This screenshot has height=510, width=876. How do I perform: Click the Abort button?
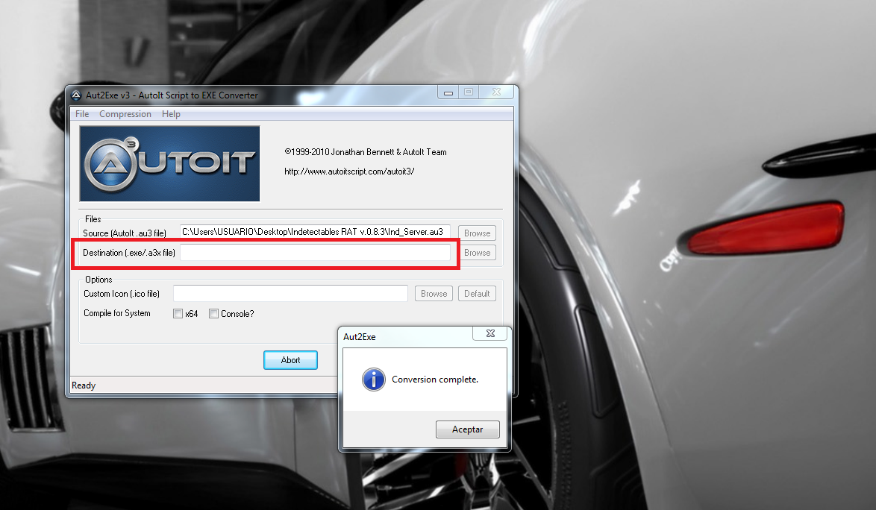coord(290,360)
